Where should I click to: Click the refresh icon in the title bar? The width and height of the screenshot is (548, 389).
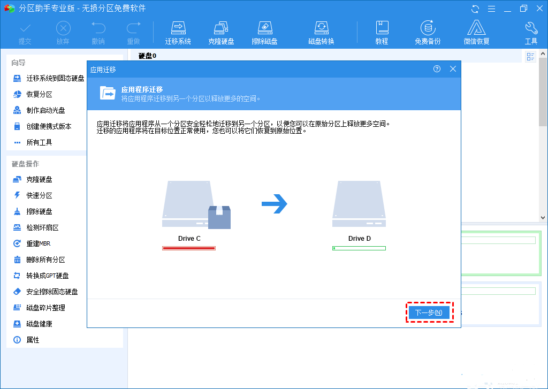(475, 8)
